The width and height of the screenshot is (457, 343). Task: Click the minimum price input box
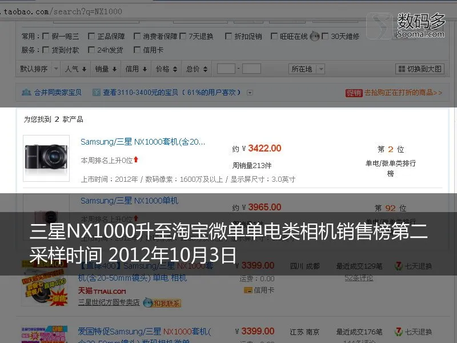coord(226,69)
